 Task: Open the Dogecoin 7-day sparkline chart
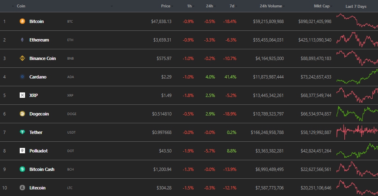point(357,114)
